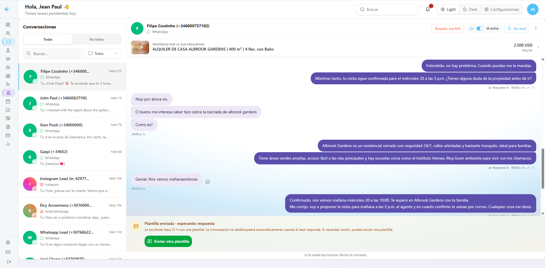Switch to the No leídas tab
Screen dimensions: 545x268
97,39
